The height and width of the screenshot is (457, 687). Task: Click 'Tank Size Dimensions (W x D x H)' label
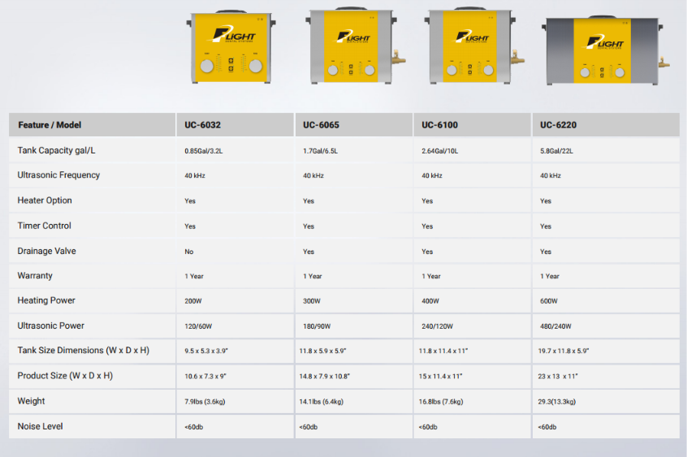click(84, 351)
